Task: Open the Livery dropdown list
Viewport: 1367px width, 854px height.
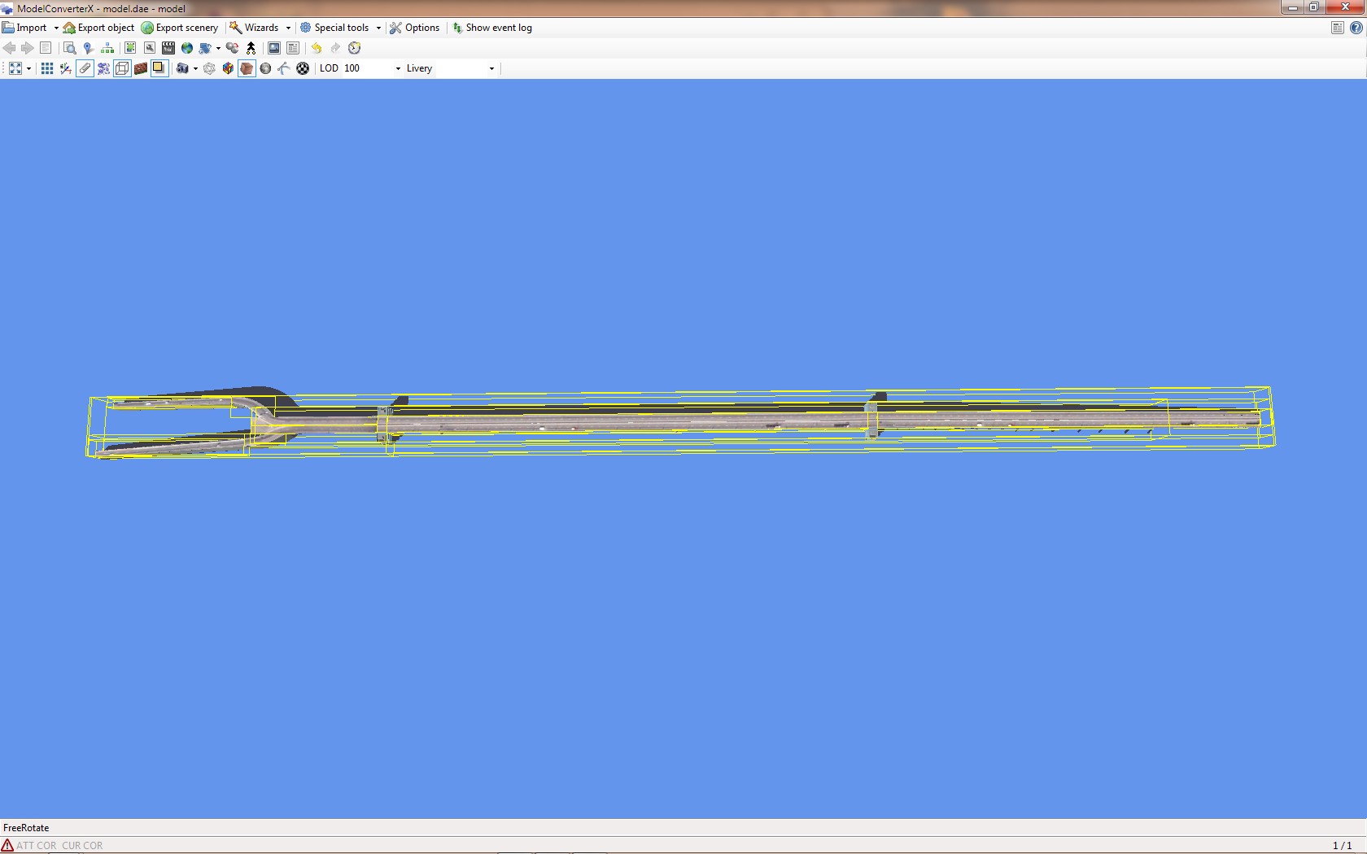Action: [x=491, y=68]
